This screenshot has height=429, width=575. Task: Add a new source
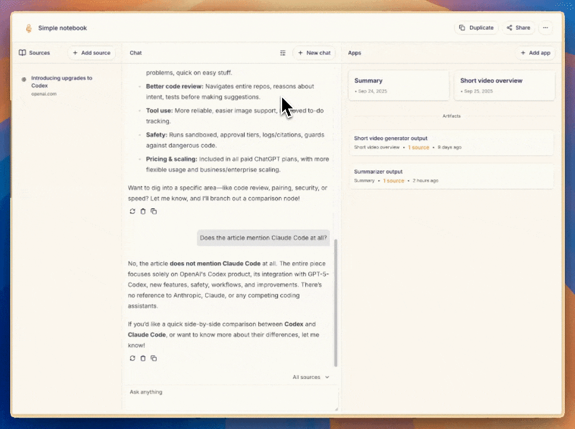point(91,53)
